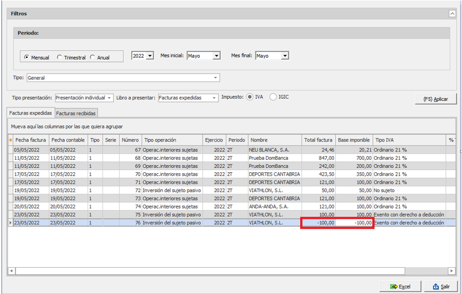This screenshot has width=462, height=294.
Task: Select the 50,00 base imponible cell
Action: click(x=354, y=190)
